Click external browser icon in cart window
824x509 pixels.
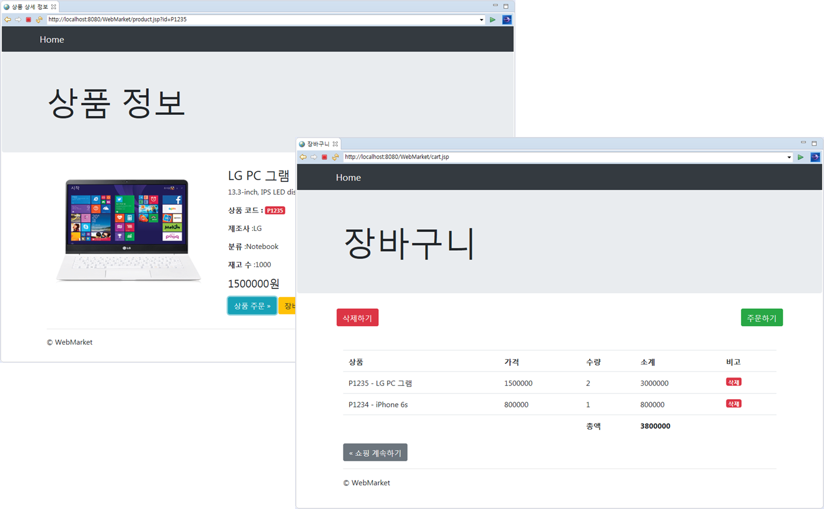[815, 157]
